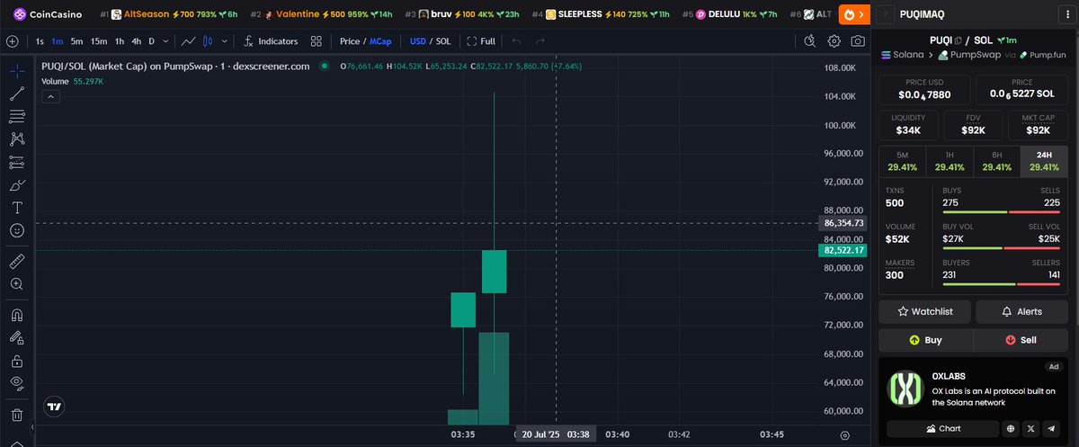
Task: Select the brush drawing tool
Action: 16,185
